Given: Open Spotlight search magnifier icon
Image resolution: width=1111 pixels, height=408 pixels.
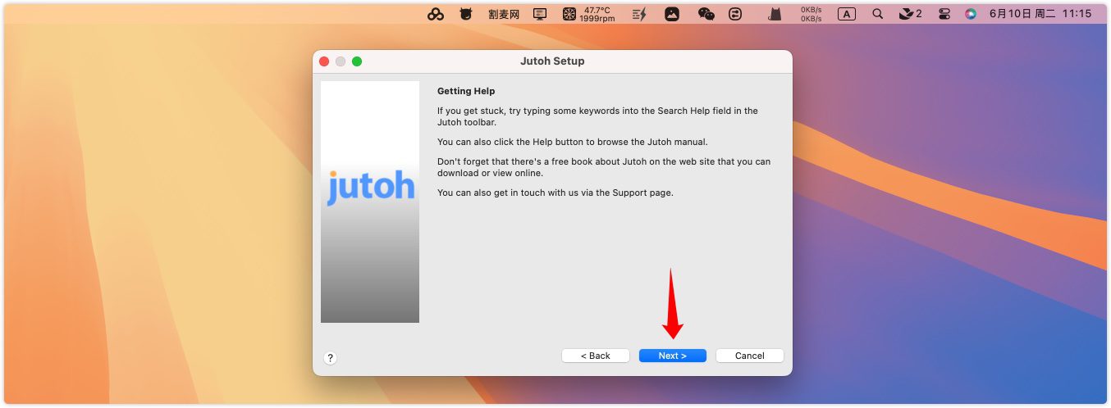Looking at the screenshot, I should tap(877, 14).
